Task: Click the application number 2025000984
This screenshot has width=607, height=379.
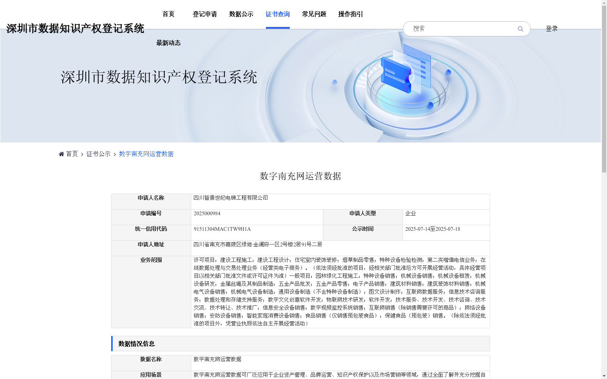Action: [x=207, y=213]
